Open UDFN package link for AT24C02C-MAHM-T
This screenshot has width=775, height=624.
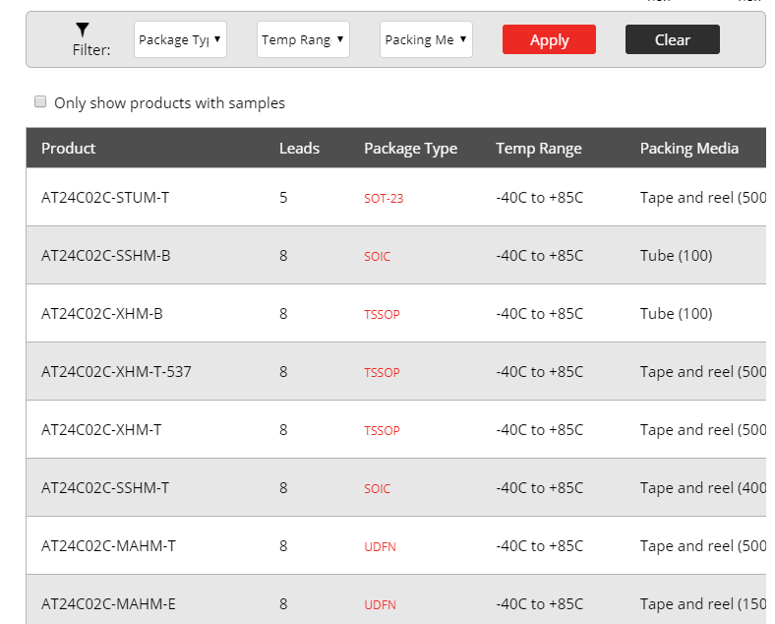(380, 547)
